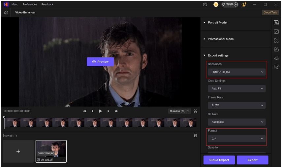Delete source with trash icon

point(196,136)
